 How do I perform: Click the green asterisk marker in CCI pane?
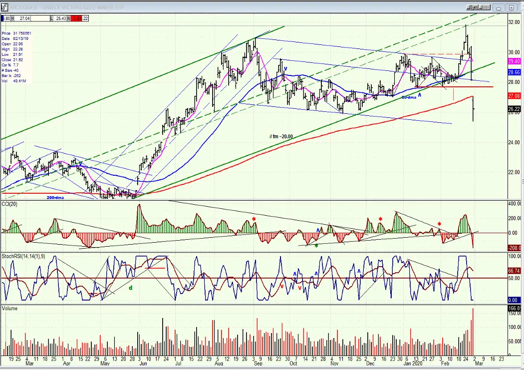pos(316,246)
